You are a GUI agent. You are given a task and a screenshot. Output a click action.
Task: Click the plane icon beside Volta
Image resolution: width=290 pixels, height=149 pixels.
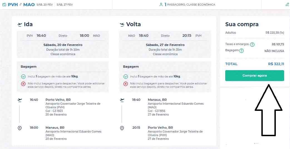coord(122,25)
